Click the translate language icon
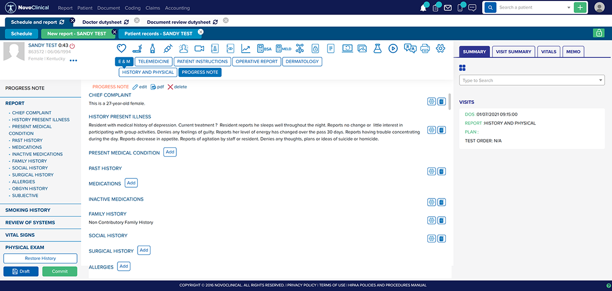The width and height of the screenshot is (612, 291). tap(410, 49)
